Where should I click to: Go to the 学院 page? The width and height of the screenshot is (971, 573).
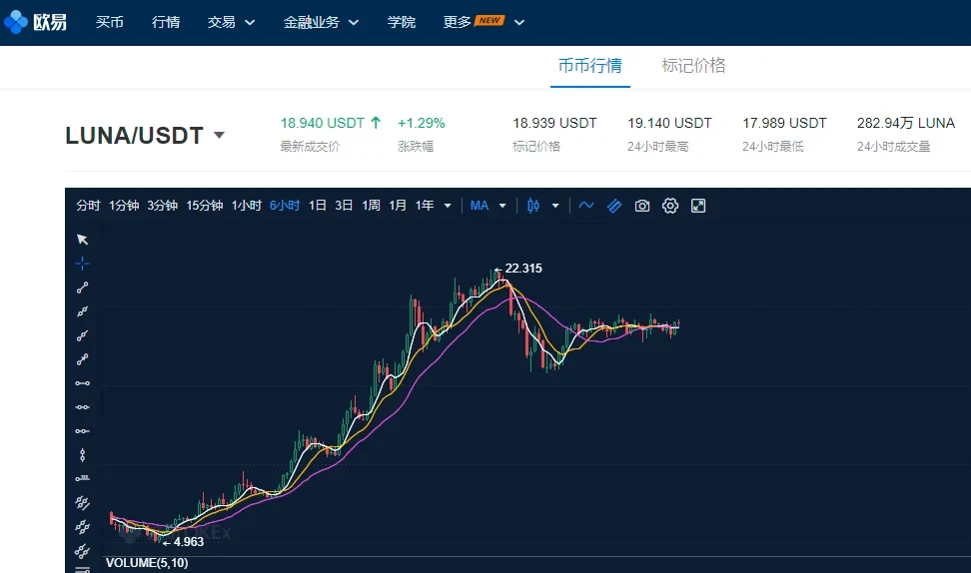(402, 22)
